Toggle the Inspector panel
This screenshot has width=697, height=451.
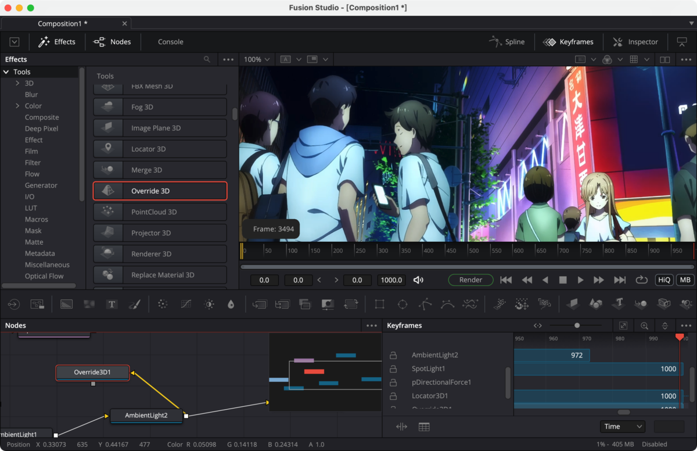(x=635, y=42)
